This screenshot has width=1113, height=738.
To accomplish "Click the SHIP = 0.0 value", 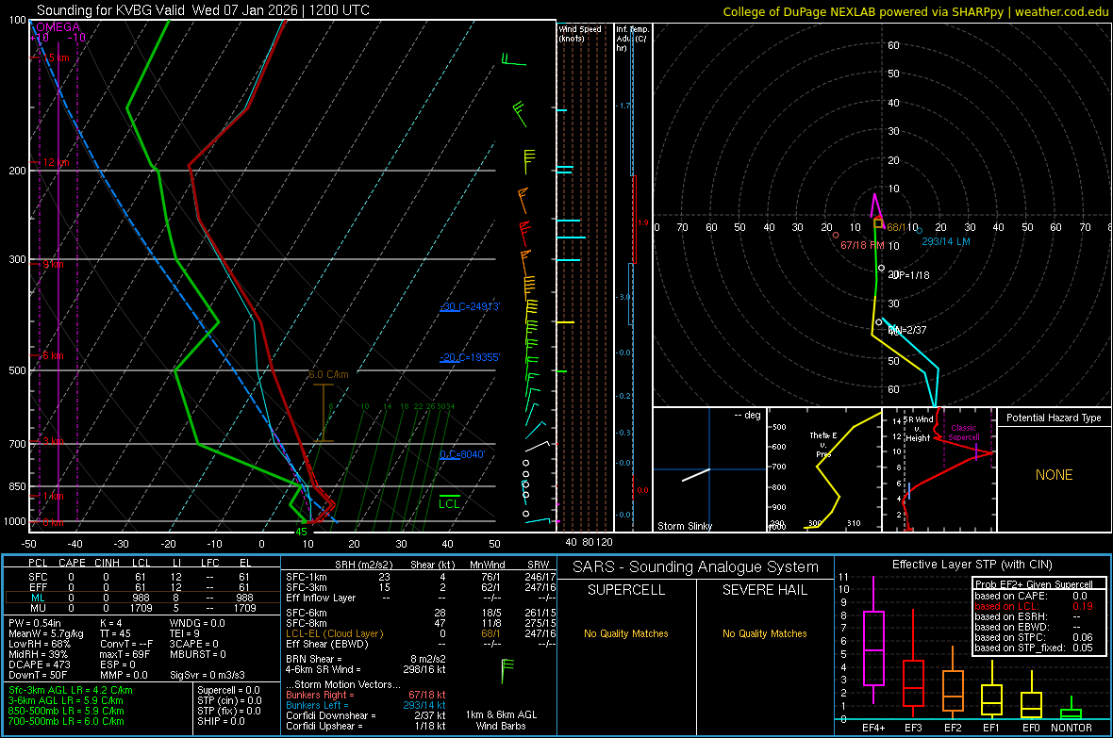I will tap(221, 722).
